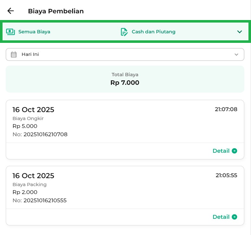Open Detail for the Biaya Packing entry
This screenshot has height=235, width=251.
221,217
